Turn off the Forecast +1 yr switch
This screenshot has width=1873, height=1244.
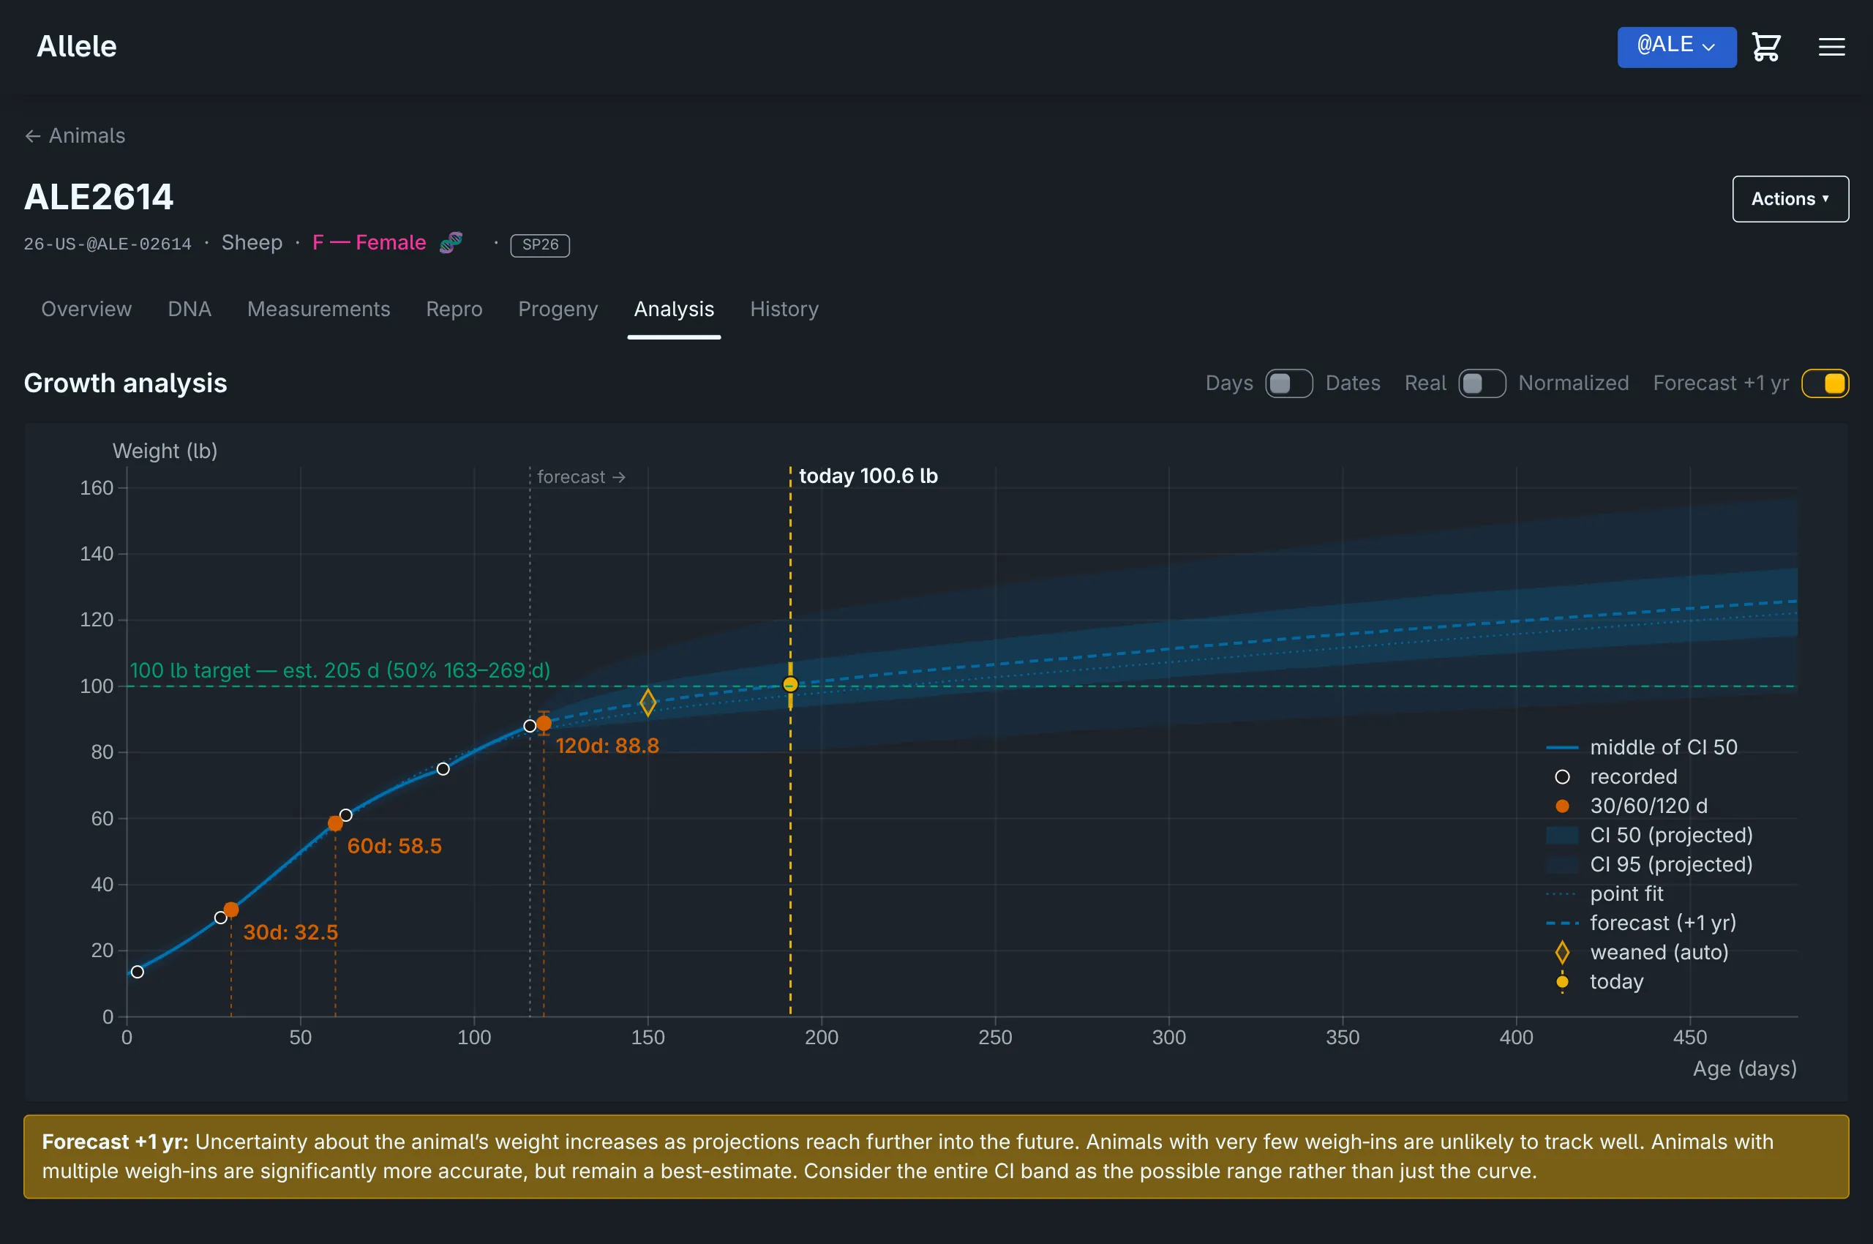coord(1825,383)
